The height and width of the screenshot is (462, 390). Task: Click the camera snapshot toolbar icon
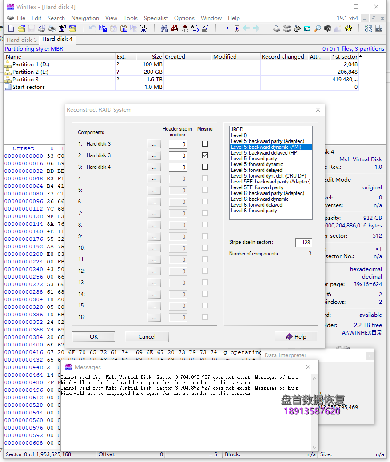(327, 28)
